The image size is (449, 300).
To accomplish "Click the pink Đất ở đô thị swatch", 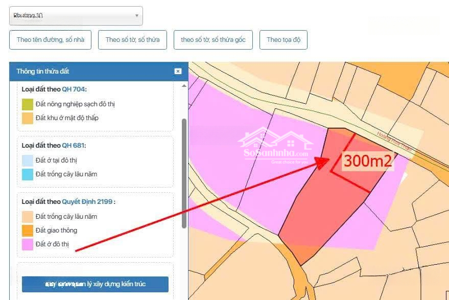I will coord(28,244).
